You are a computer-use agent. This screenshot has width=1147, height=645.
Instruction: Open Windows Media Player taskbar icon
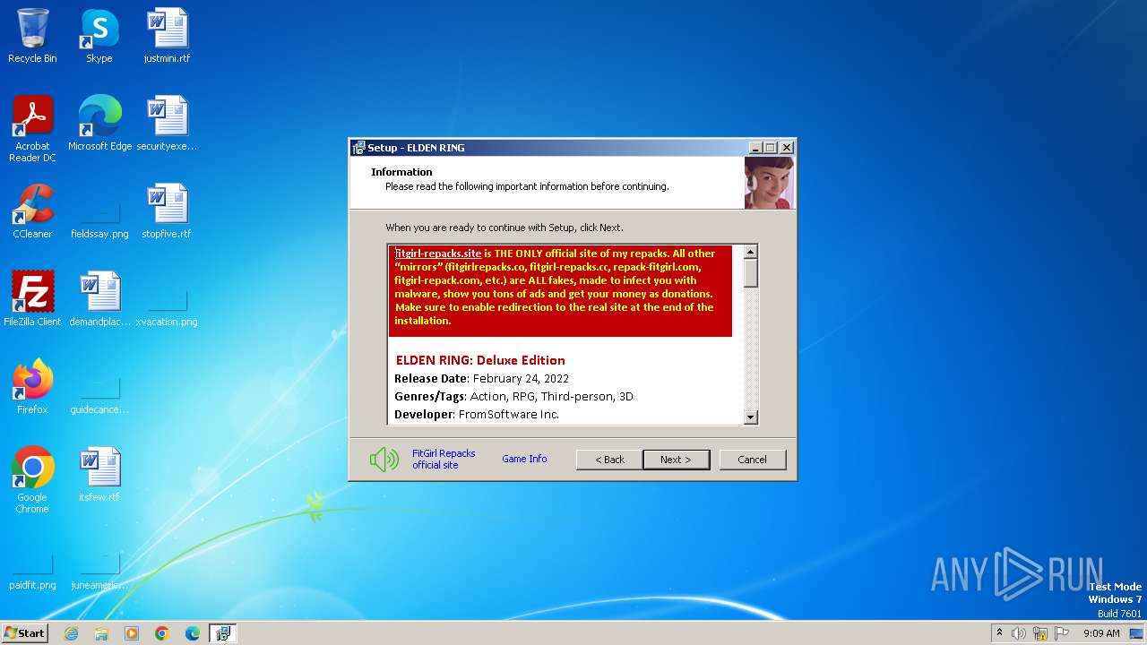point(132,633)
